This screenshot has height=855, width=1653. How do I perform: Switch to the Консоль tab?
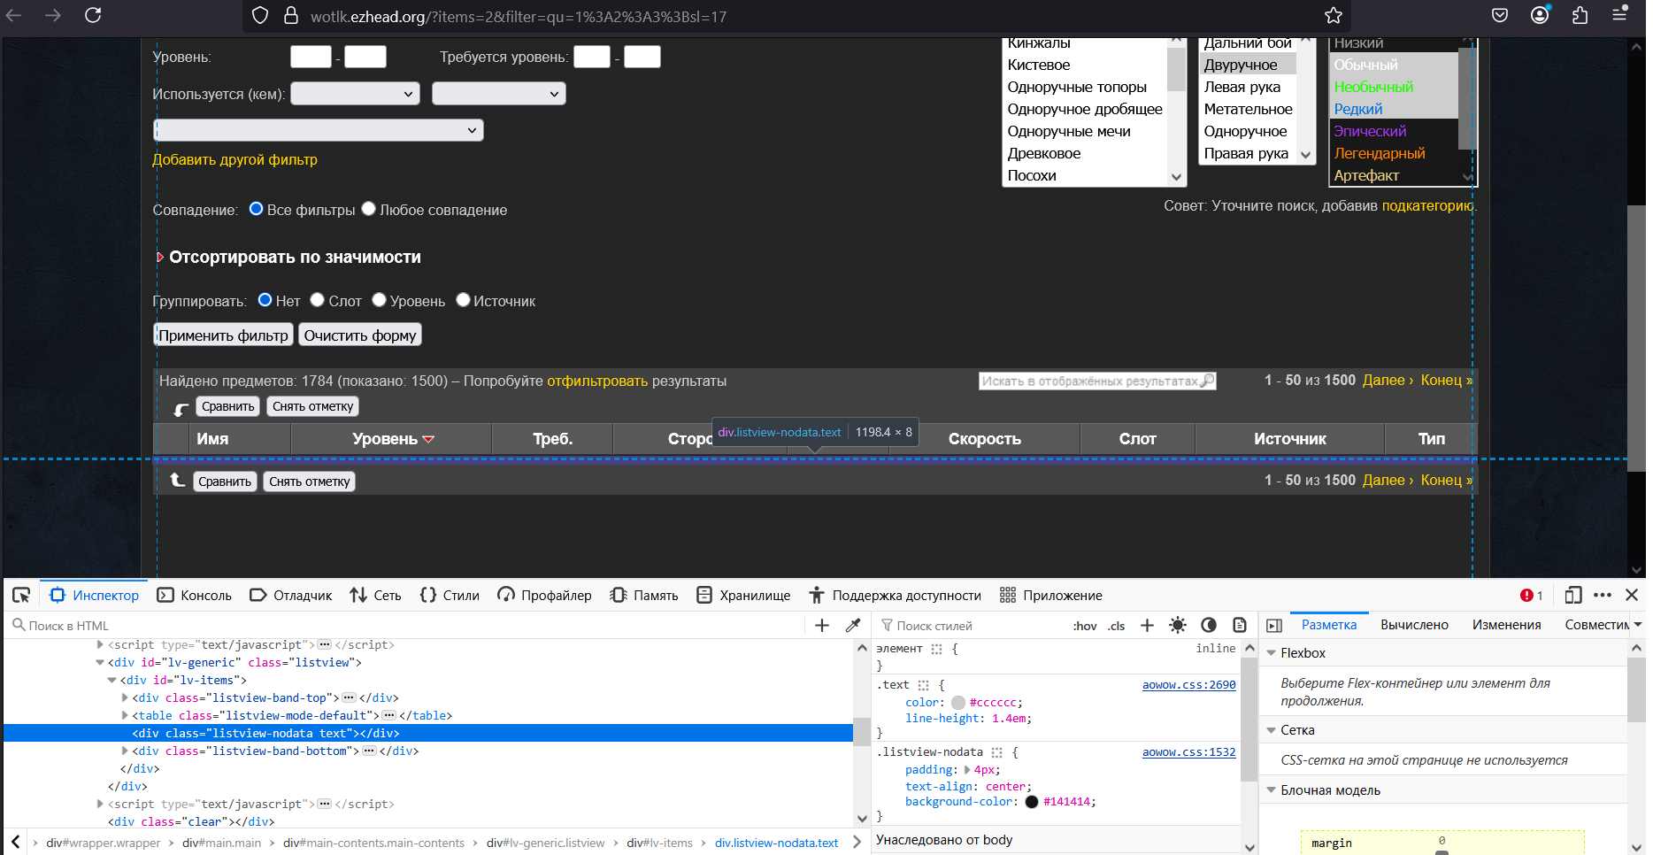195,596
